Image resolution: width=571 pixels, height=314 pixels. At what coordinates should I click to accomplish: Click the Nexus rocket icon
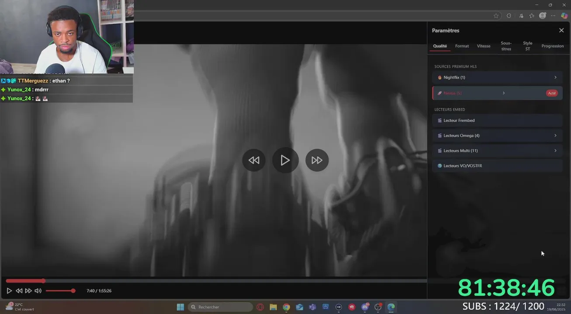[x=439, y=93]
